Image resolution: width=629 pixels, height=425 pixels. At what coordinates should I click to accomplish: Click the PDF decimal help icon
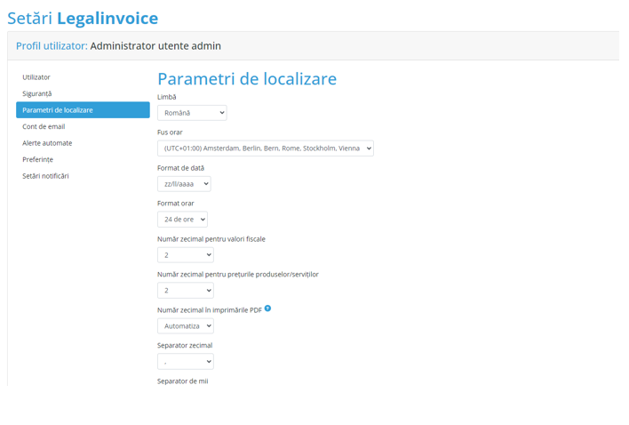click(267, 309)
